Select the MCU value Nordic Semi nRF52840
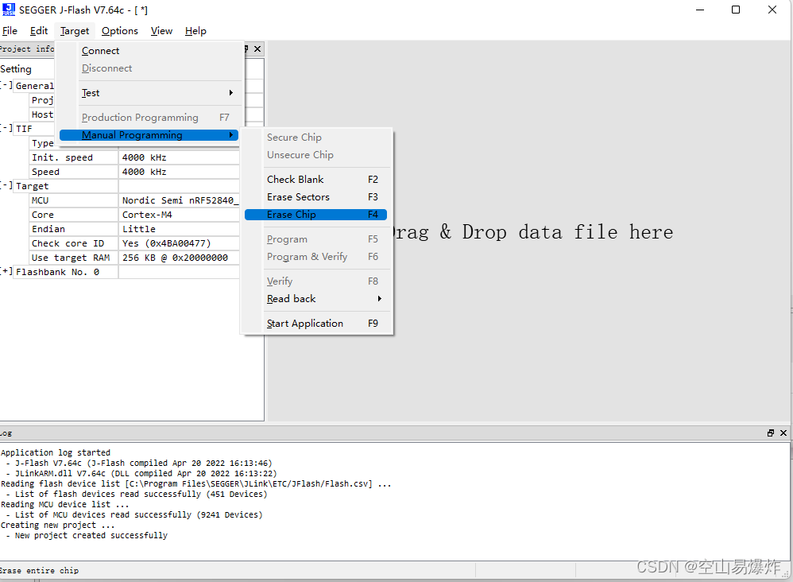Screen dimensions: 793x582 click(x=179, y=200)
